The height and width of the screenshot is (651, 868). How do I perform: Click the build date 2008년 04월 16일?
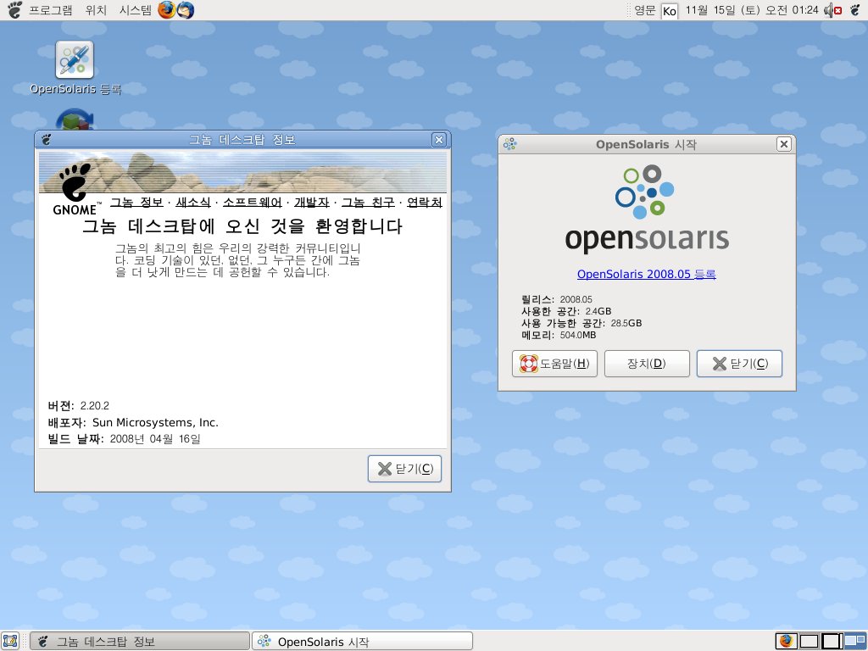coord(155,439)
